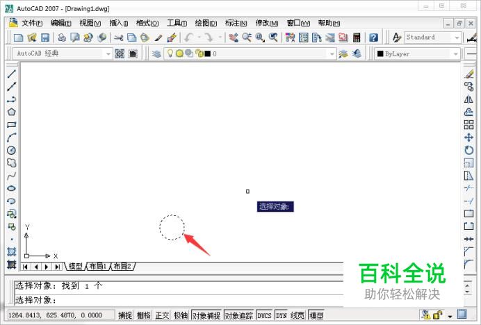Click the Undo arrow icon
The width and height of the screenshot is (481, 325).
coord(188,37)
